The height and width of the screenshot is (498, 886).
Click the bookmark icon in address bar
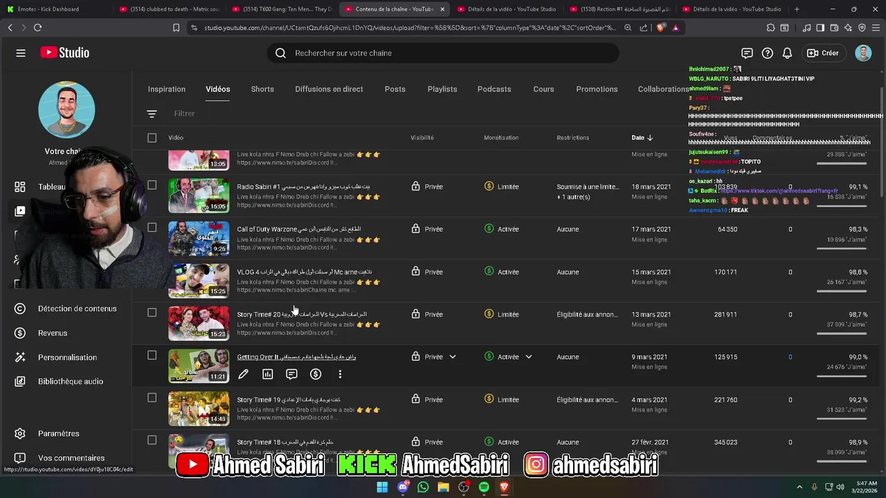pos(176,28)
